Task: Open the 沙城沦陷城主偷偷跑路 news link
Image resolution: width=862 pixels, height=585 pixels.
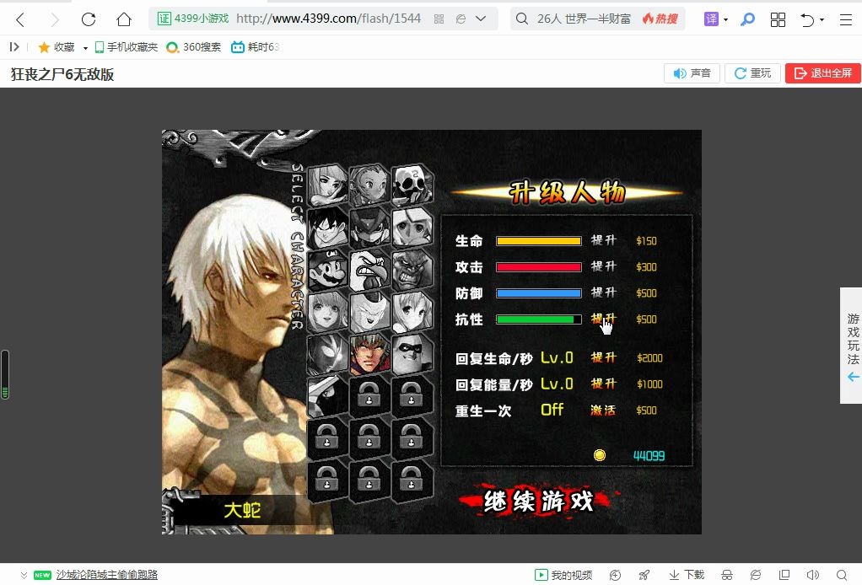Action: click(106, 575)
